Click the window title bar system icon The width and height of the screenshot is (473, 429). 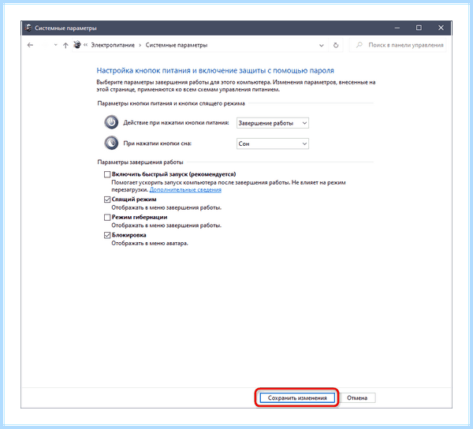pos(28,28)
